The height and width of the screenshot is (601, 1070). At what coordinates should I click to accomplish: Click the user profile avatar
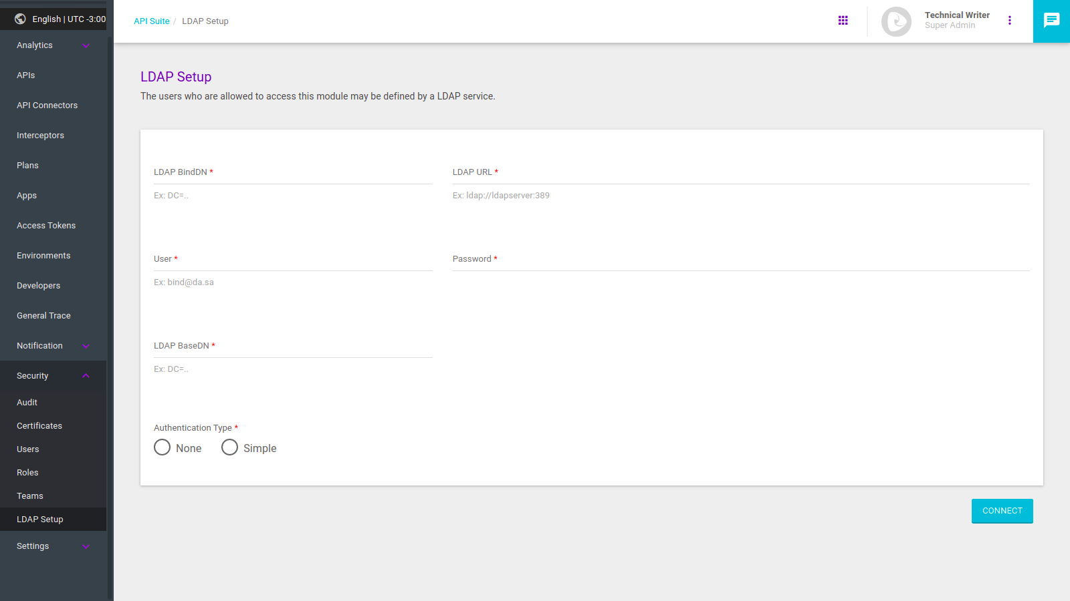(x=896, y=21)
